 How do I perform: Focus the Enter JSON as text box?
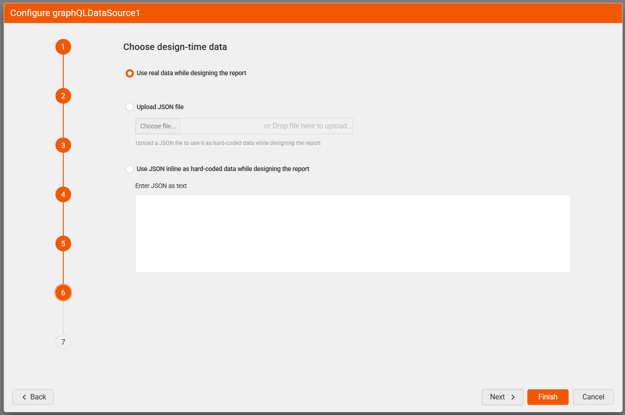353,234
